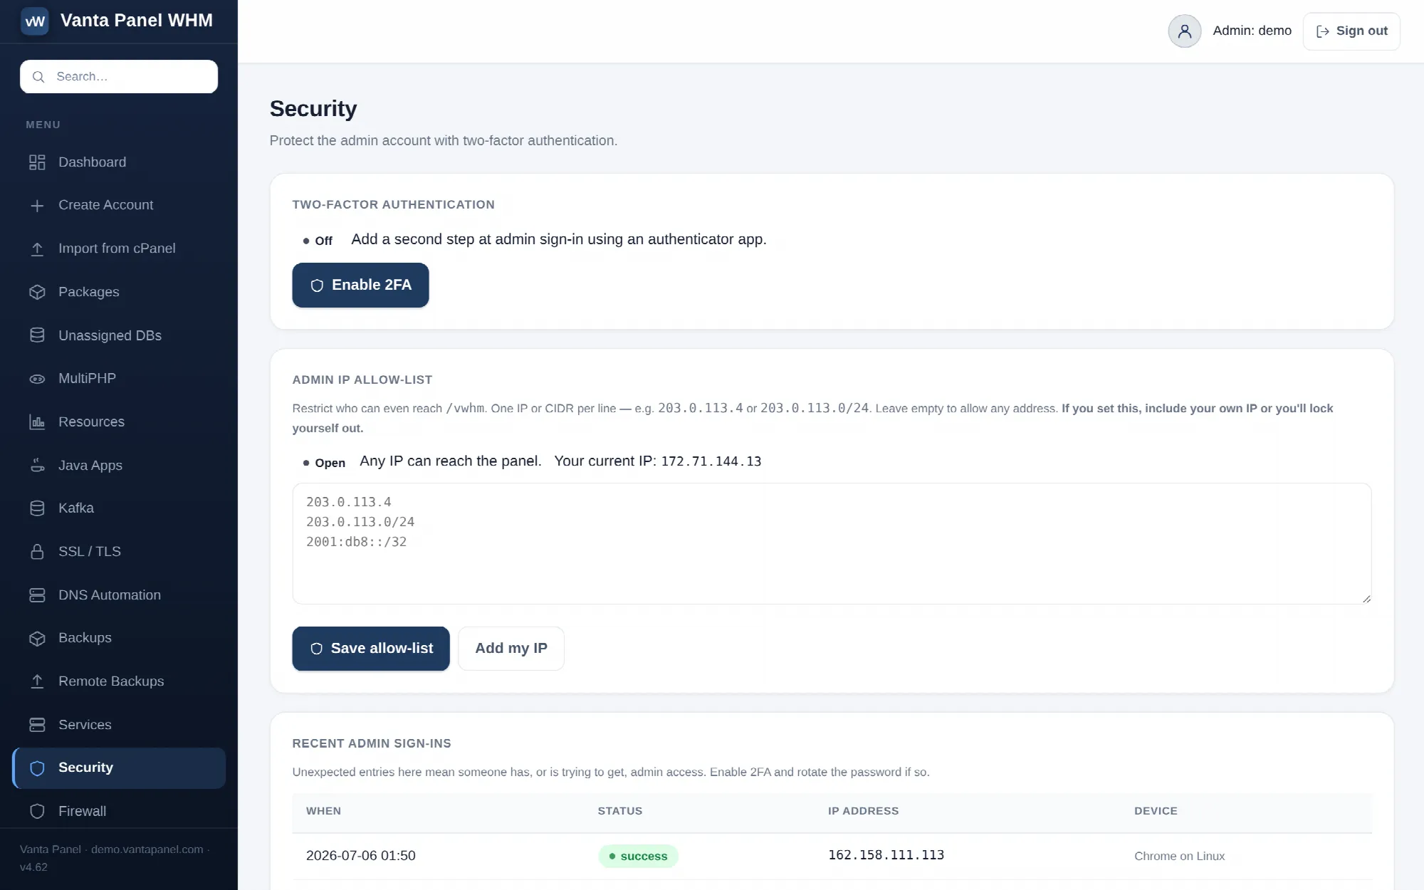Image resolution: width=1424 pixels, height=890 pixels.
Task: Open the Firewall page
Action: [119, 811]
